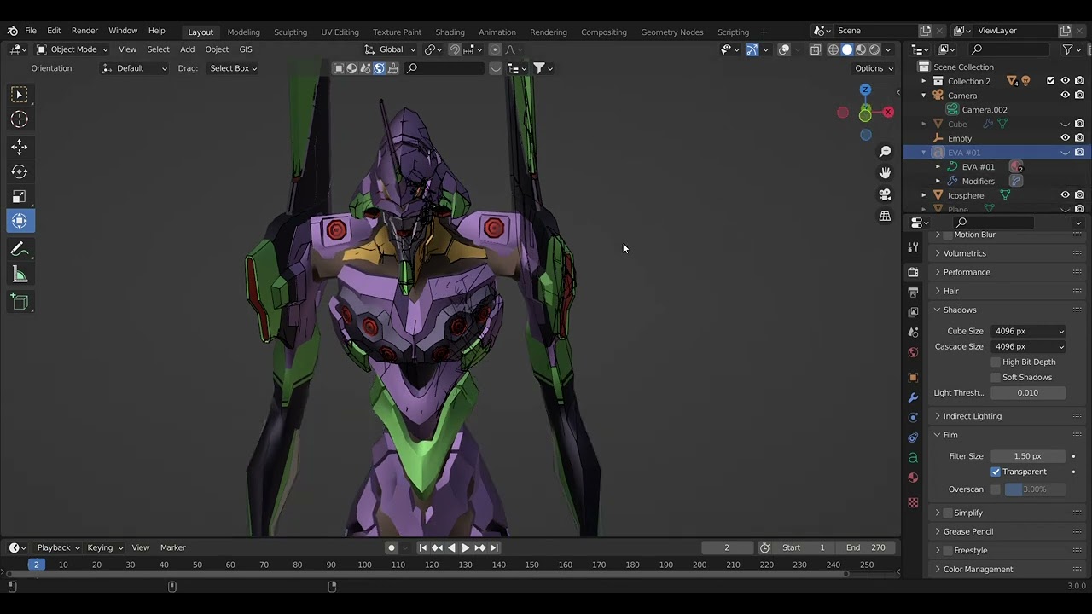Open the Cube Size dropdown
This screenshot has width=1092, height=614.
[1028, 331]
